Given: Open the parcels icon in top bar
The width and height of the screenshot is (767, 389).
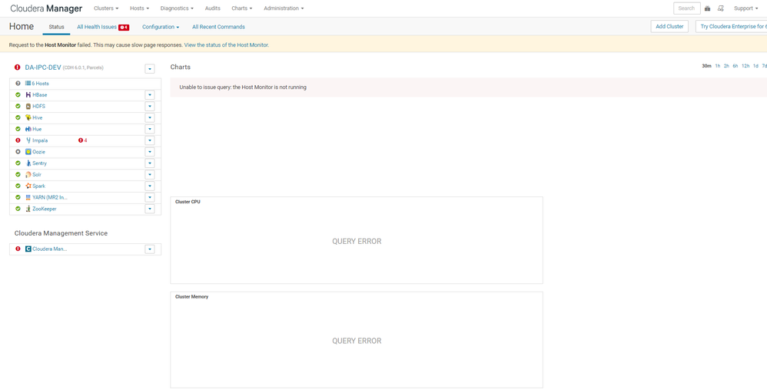Looking at the screenshot, I should coord(707,8).
